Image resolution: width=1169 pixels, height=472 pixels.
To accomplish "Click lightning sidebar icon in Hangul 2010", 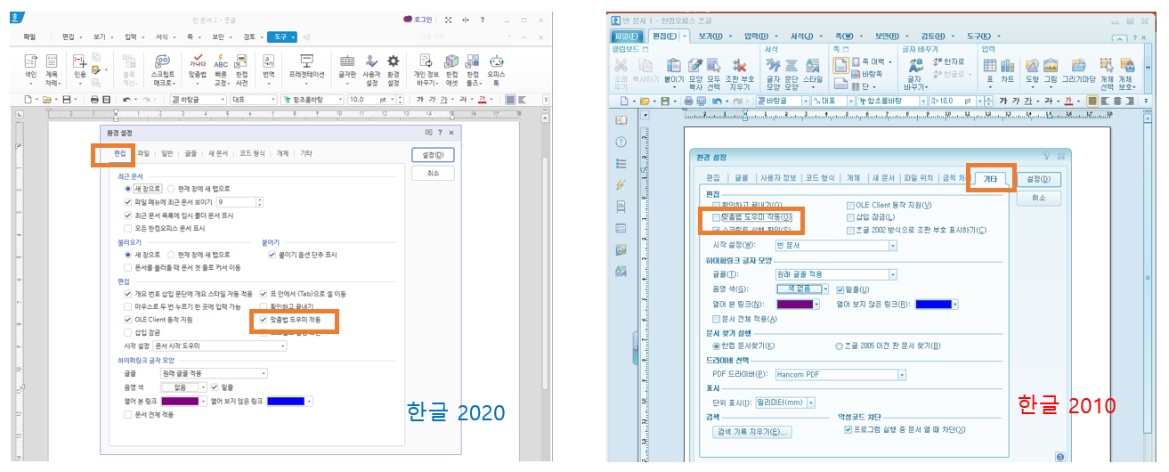I will 621,184.
